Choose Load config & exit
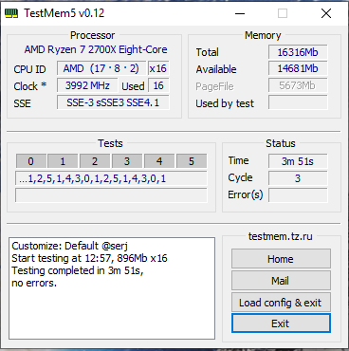349x351 pixels. tap(281, 303)
